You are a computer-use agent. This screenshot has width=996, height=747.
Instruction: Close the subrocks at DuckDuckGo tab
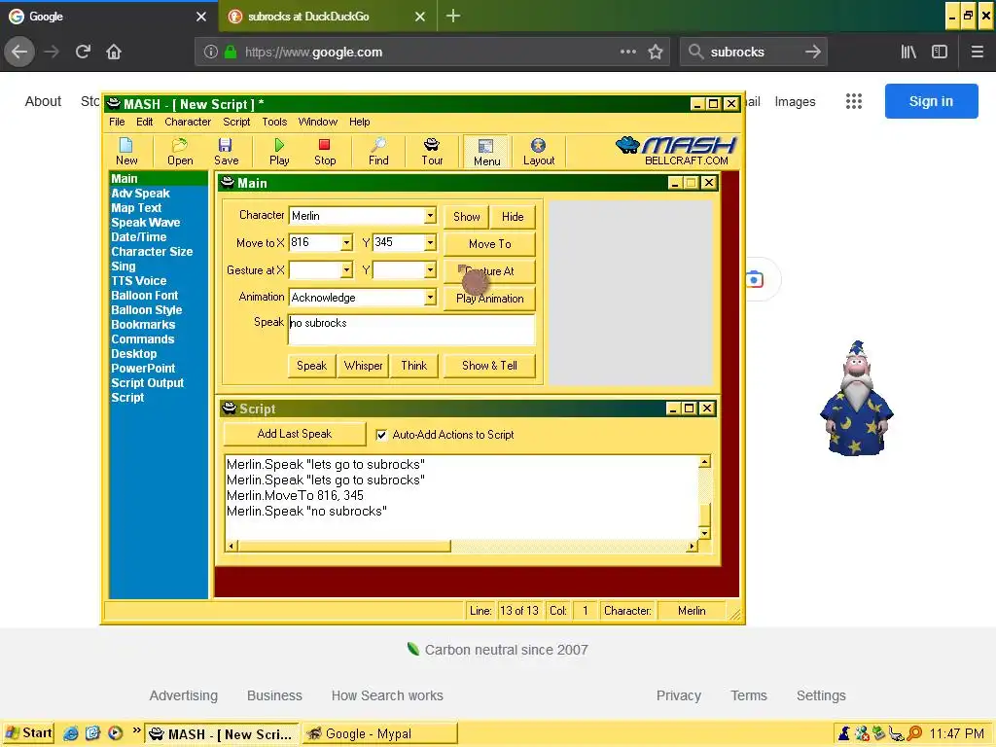click(420, 17)
